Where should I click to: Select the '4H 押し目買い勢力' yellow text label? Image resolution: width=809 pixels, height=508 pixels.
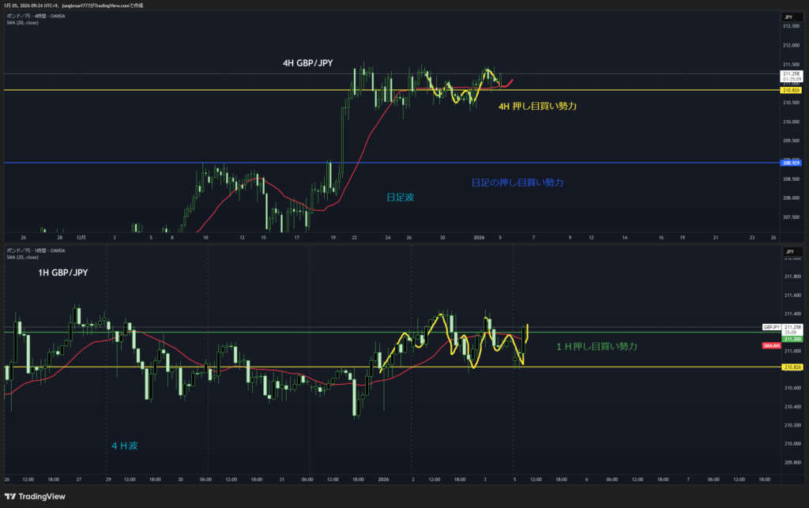537,105
